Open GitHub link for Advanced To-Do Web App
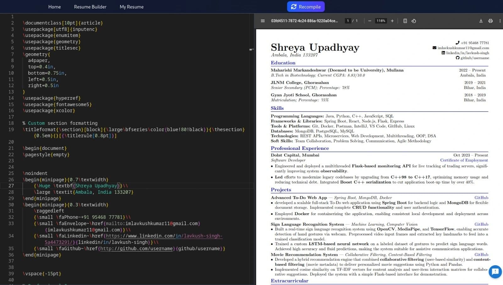Viewport: 503px width, 285px height. pyautogui.click(x=481, y=198)
